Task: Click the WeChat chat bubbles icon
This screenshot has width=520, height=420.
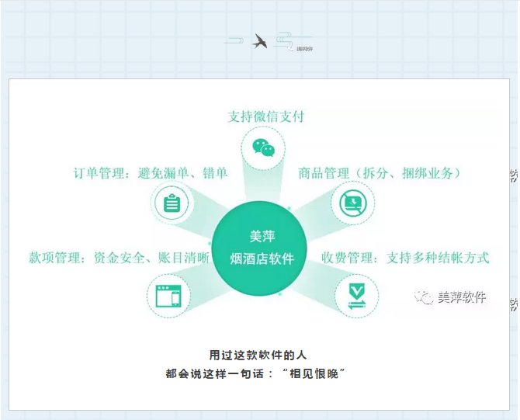Action: tap(263, 148)
